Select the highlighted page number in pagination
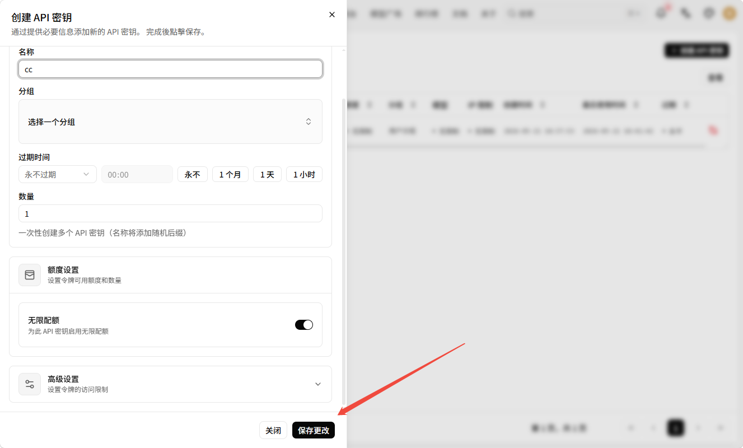 coord(676,428)
